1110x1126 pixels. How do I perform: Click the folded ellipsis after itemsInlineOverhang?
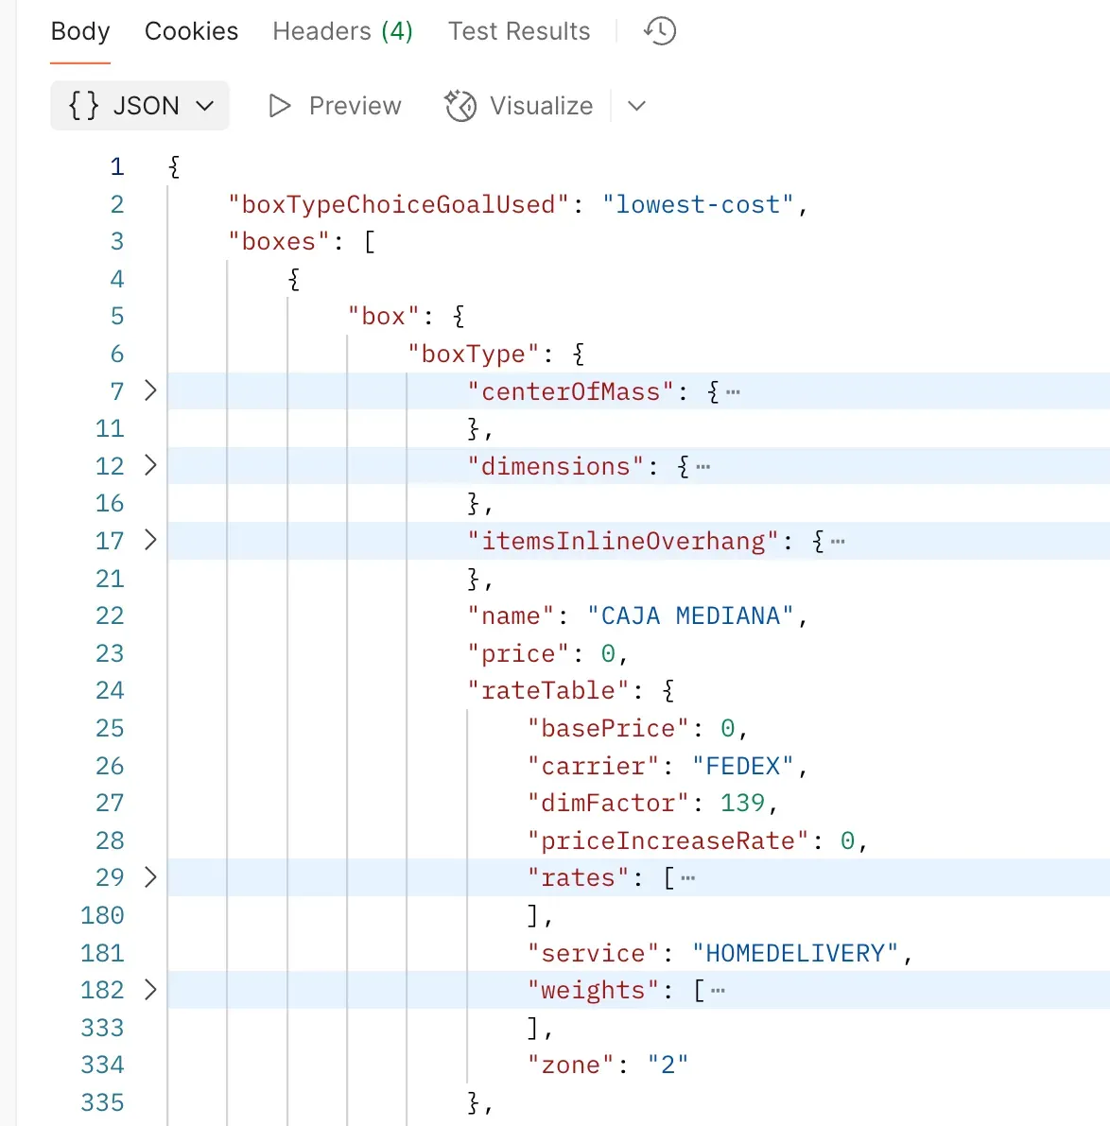(x=837, y=542)
